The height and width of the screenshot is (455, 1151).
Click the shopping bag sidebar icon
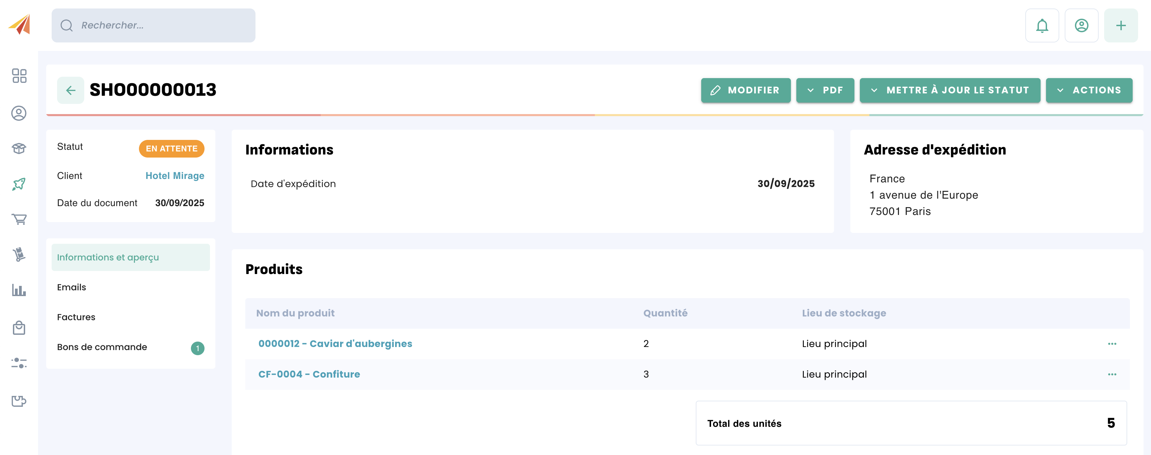(x=19, y=328)
